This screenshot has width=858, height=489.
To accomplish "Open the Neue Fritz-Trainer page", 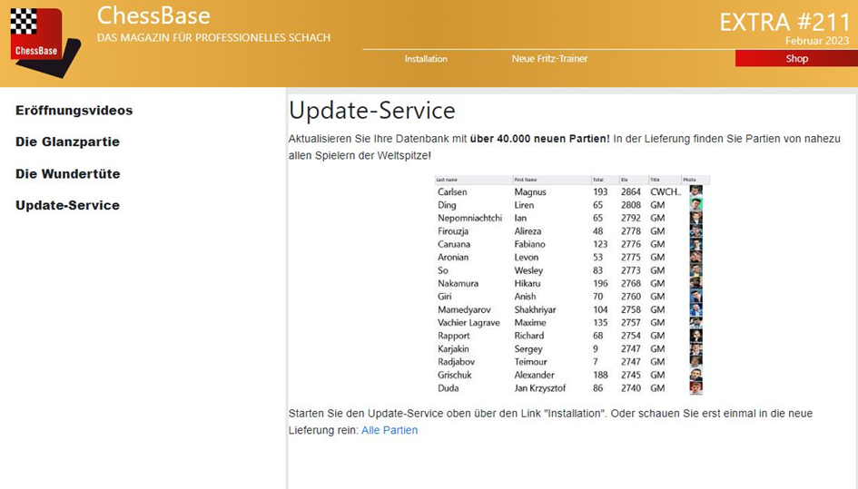I will tap(549, 59).
